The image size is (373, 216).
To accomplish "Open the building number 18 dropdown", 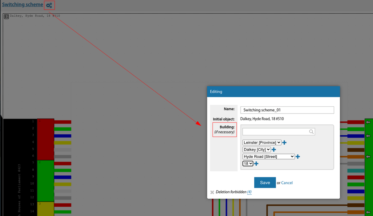I will 248,164.
